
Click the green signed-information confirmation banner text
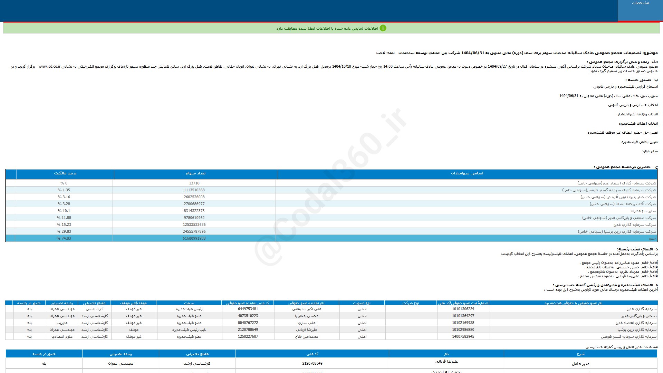tap(327, 28)
